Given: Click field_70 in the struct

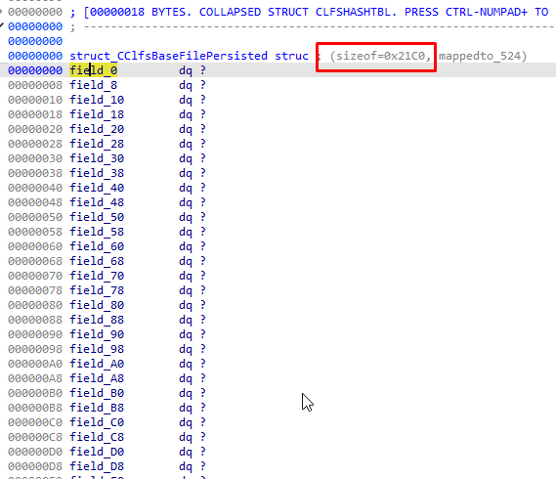Looking at the screenshot, I should click(97, 276).
